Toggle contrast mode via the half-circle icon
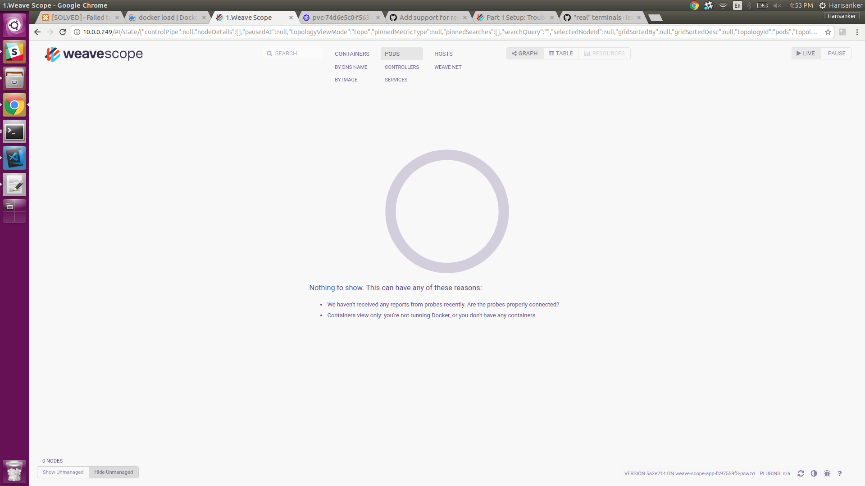The image size is (865, 486). tap(814, 473)
